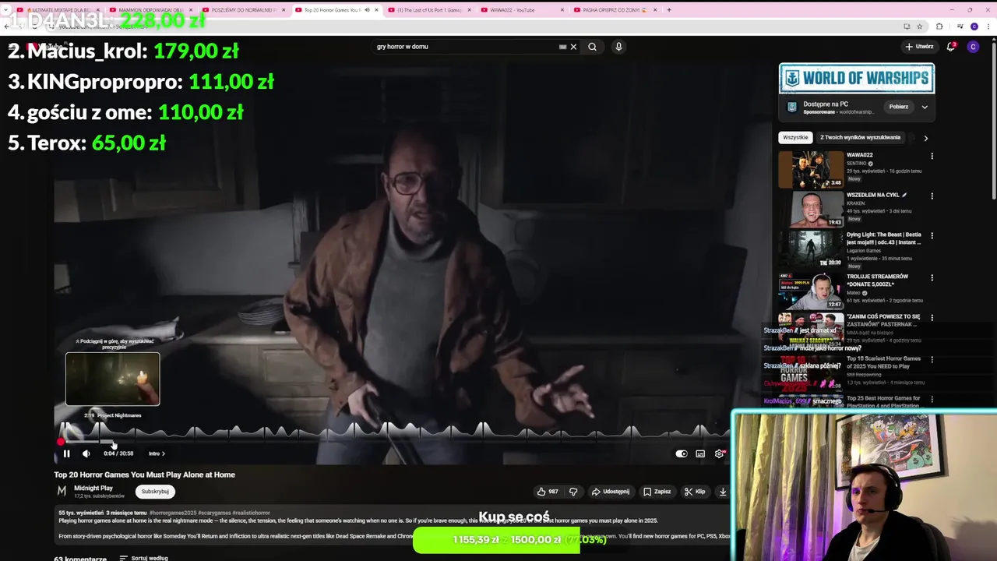The height and width of the screenshot is (561, 997).
Task: Open the YouTube account avatar menu
Action: pyautogui.click(x=973, y=47)
